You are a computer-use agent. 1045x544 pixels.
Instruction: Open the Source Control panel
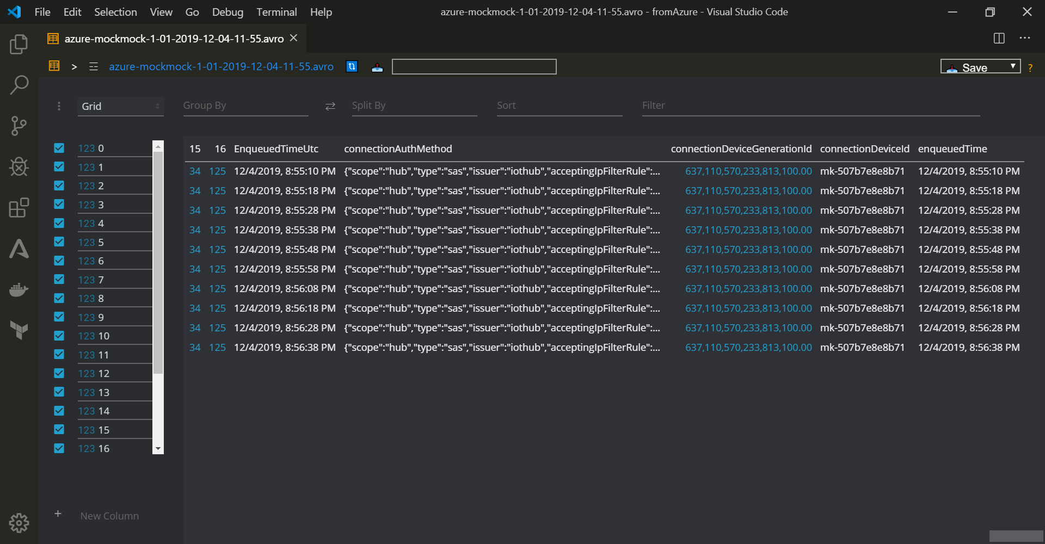point(20,126)
